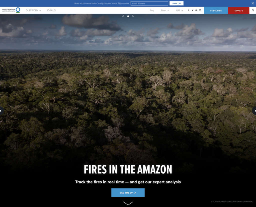The height and width of the screenshot is (207, 256).
Task: Open the Twitter bird icon link
Action: tap(192, 10)
